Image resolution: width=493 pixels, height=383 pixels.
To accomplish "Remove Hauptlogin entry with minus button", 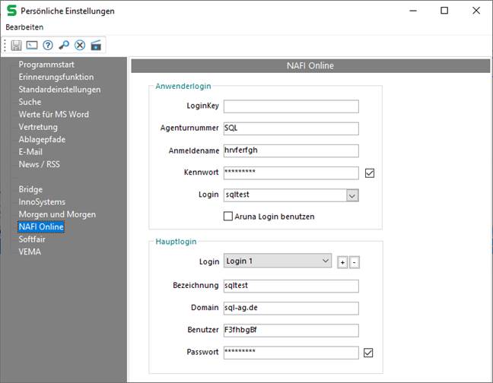I will [x=355, y=262].
